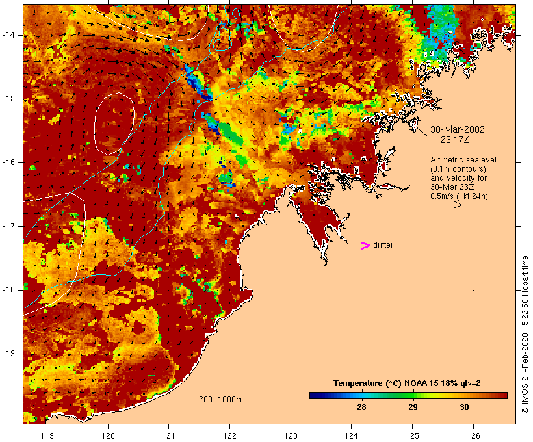Click the 28 value on temperature scale
533x442 pixels.
pos(361,408)
